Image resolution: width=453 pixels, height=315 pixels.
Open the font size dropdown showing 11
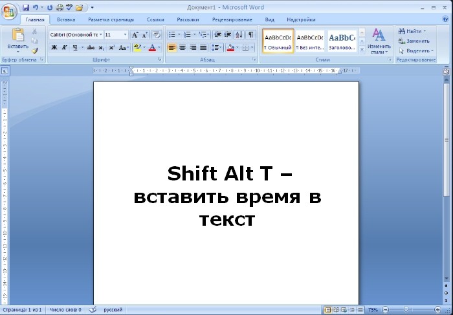click(125, 35)
